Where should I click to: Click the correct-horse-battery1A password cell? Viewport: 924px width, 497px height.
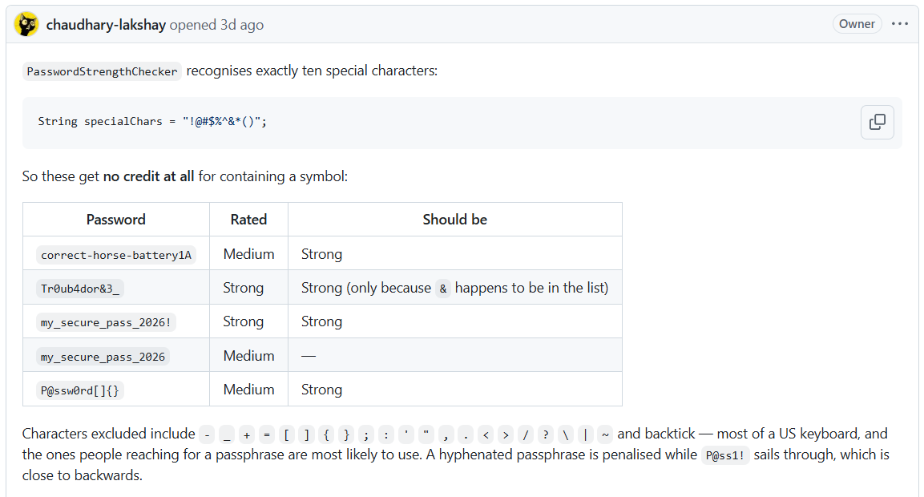pyautogui.click(x=116, y=255)
